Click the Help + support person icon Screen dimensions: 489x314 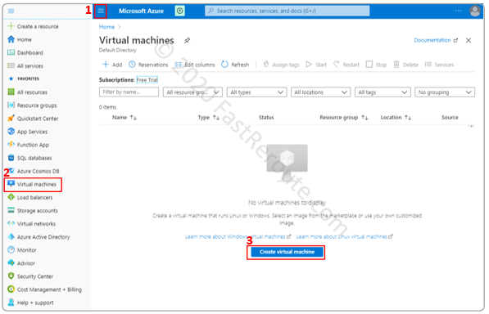click(11, 303)
